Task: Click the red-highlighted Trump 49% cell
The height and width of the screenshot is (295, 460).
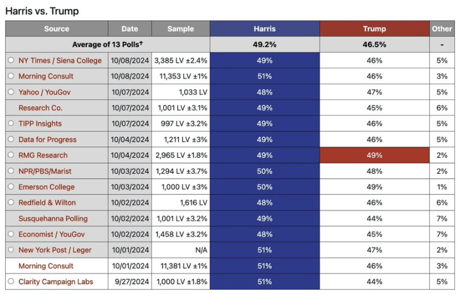Action: click(x=374, y=155)
